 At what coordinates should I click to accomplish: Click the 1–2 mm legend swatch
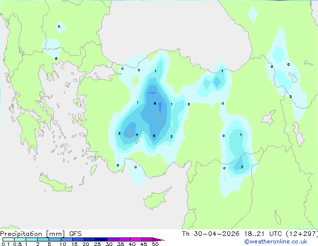coord(32,239)
